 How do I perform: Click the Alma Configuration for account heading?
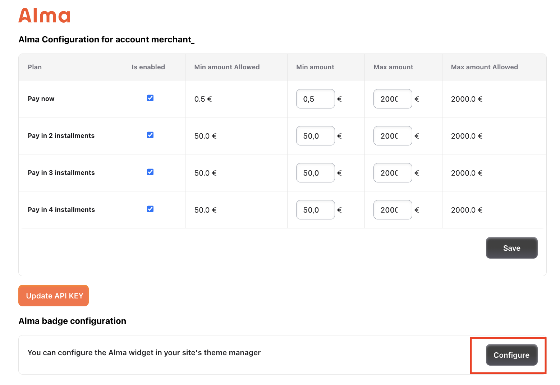106,40
